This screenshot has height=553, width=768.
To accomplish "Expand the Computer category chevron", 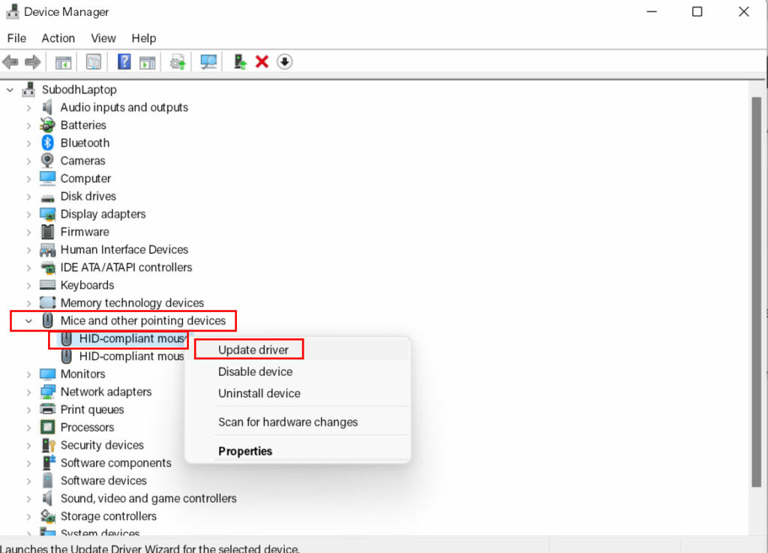I will (x=28, y=179).
